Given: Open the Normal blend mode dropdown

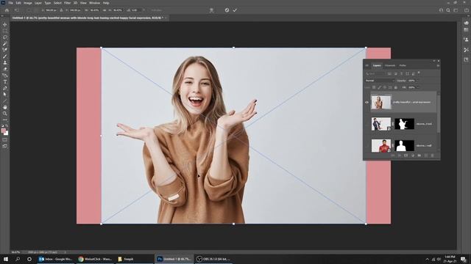Looking at the screenshot, I should [x=380, y=81].
